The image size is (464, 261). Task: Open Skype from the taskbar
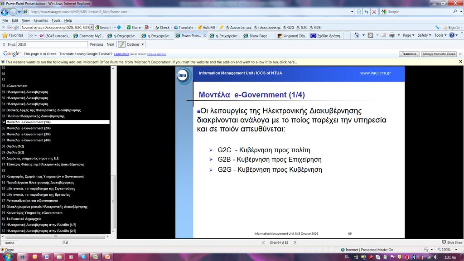83,256
